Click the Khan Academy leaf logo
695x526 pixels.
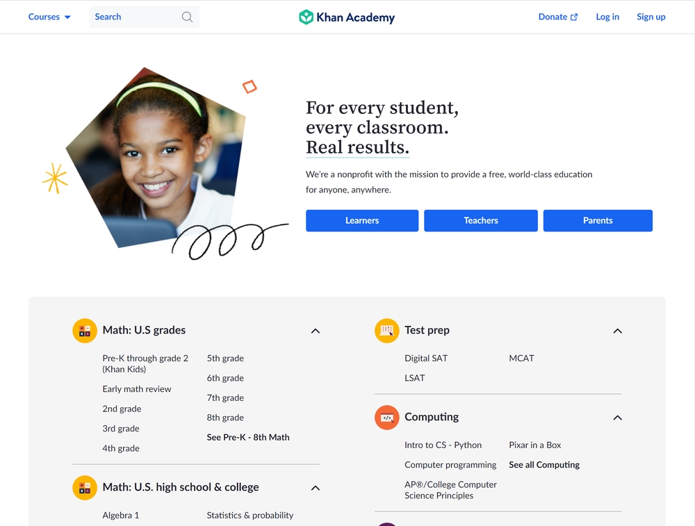coord(306,17)
